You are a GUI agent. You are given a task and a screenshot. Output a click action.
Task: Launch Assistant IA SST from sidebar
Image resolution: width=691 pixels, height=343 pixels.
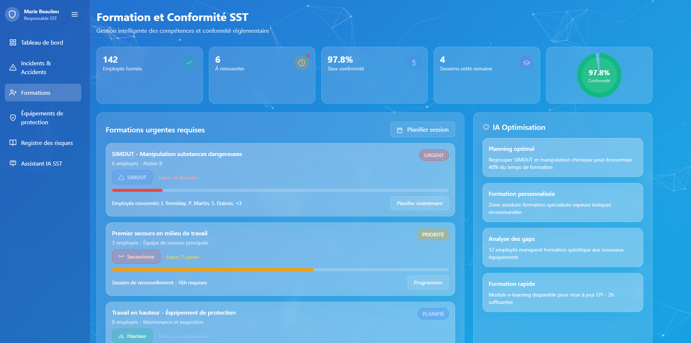(41, 164)
